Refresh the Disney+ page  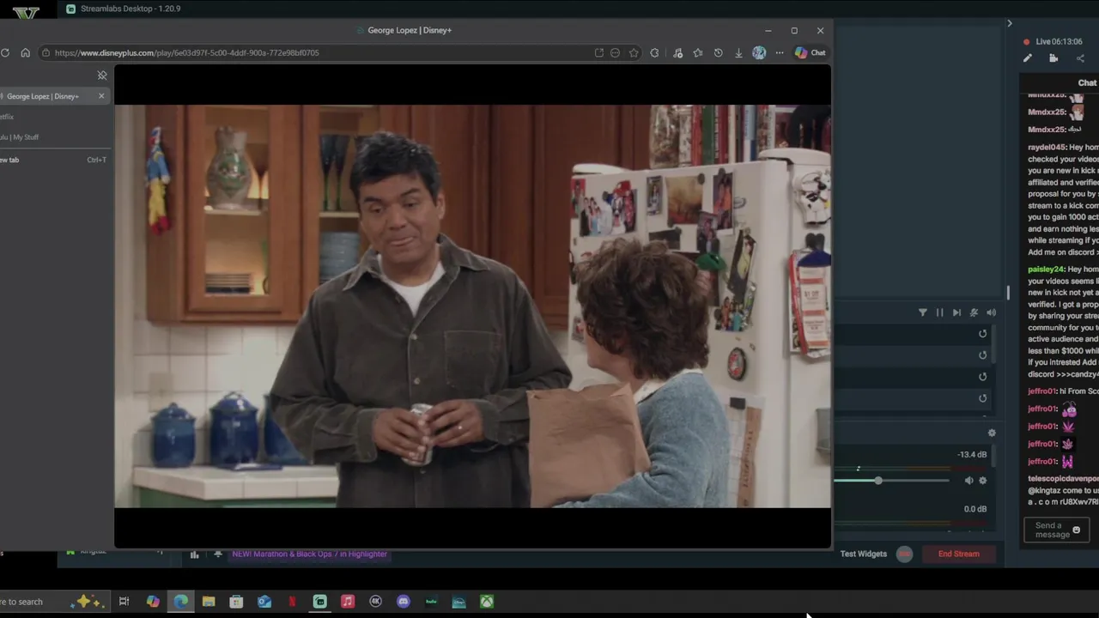tap(5, 52)
